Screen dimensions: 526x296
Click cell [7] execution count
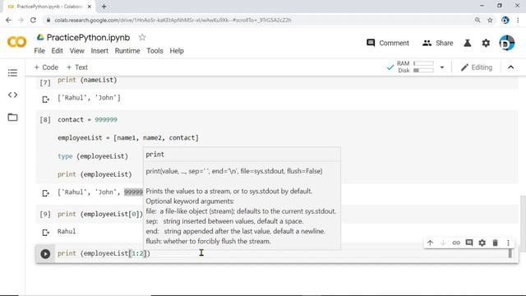pos(45,82)
